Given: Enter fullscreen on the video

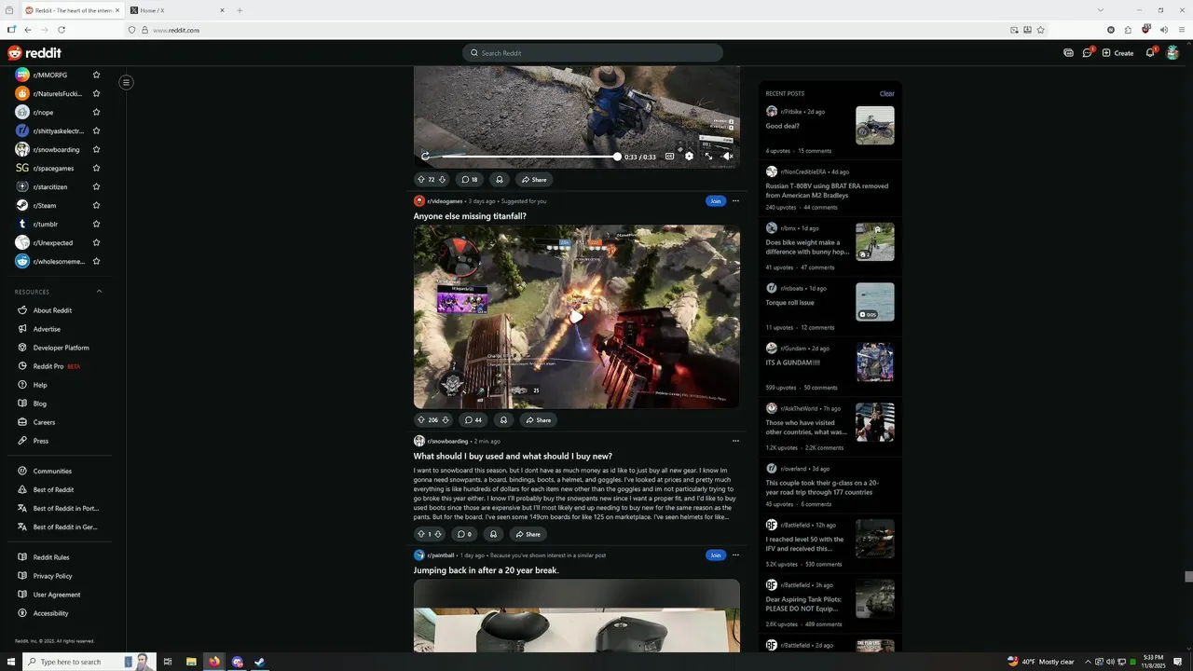Looking at the screenshot, I should (x=708, y=157).
